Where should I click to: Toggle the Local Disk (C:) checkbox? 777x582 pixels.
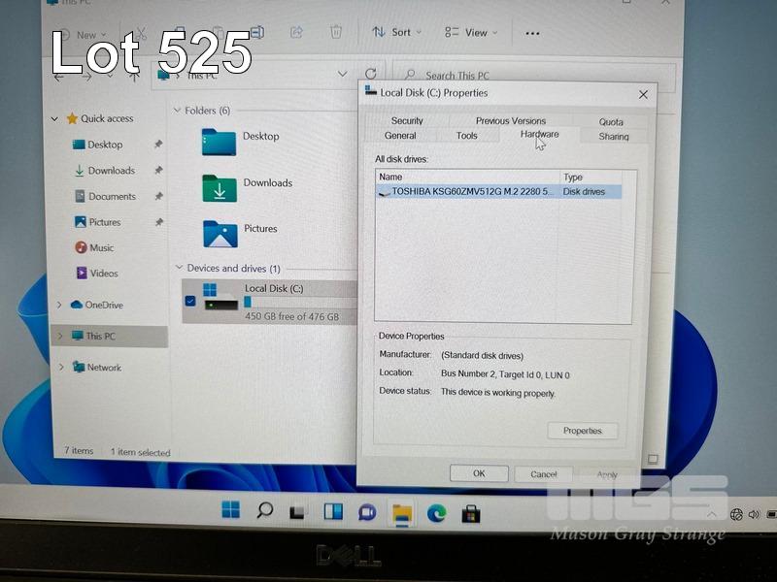[x=189, y=301]
